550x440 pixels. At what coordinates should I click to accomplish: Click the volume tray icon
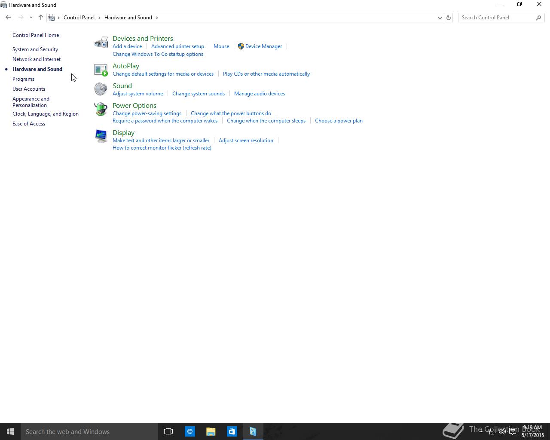pyautogui.click(x=502, y=431)
